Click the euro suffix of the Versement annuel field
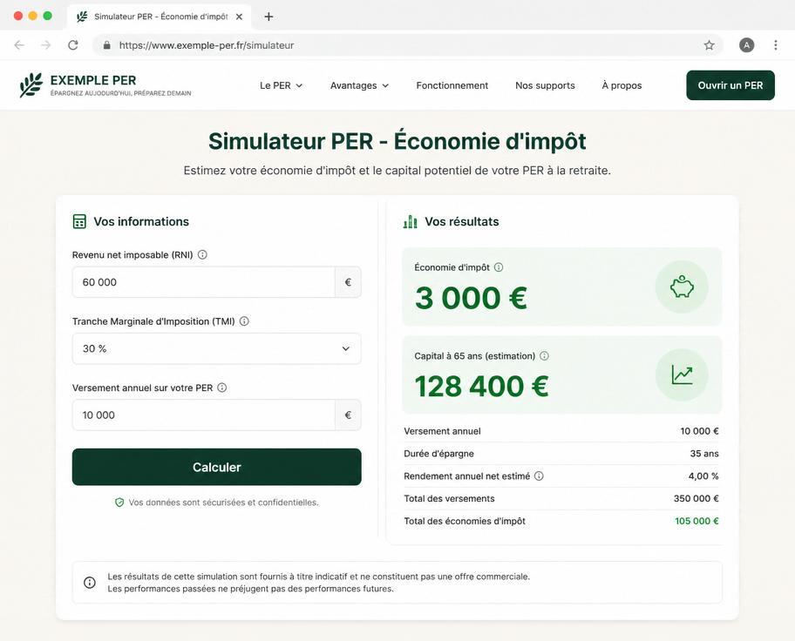The image size is (795, 641). 348,415
